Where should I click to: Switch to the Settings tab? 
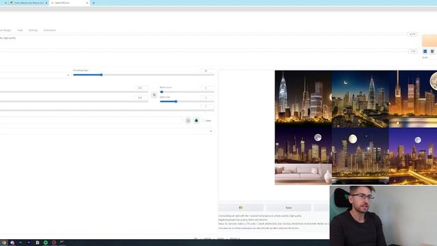33,30
